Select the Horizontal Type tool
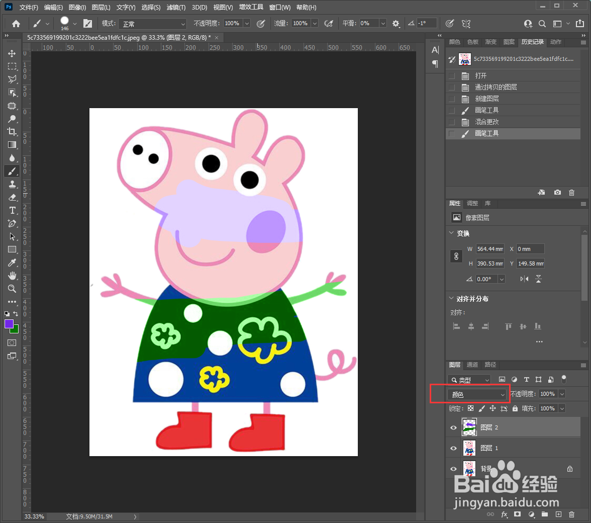Image resolution: width=591 pixels, height=523 pixels. [x=12, y=210]
